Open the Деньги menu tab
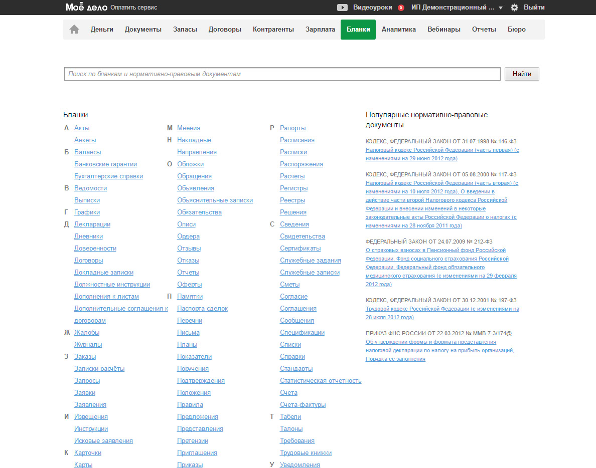The width and height of the screenshot is (596, 468). [102, 30]
